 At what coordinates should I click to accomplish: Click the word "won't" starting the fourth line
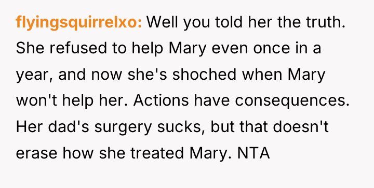click(37, 102)
